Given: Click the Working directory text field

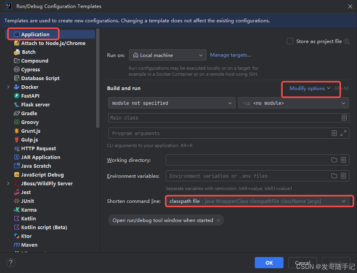Looking at the screenshot, I should pyautogui.click(x=248, y=160).
